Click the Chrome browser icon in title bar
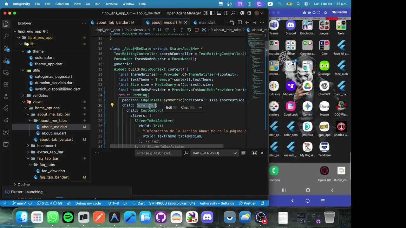Image resolution: width=406 pixels, height=228 pixels. [x=242, y=13]
